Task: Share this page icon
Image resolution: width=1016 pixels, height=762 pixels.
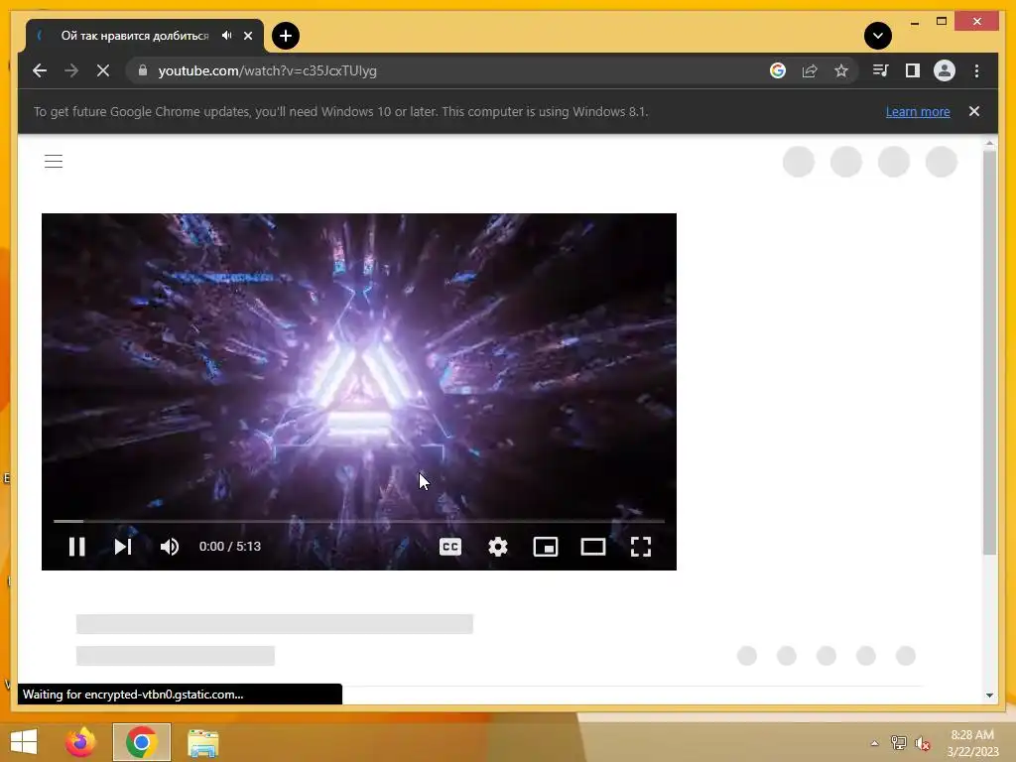Action: [810, 70]
